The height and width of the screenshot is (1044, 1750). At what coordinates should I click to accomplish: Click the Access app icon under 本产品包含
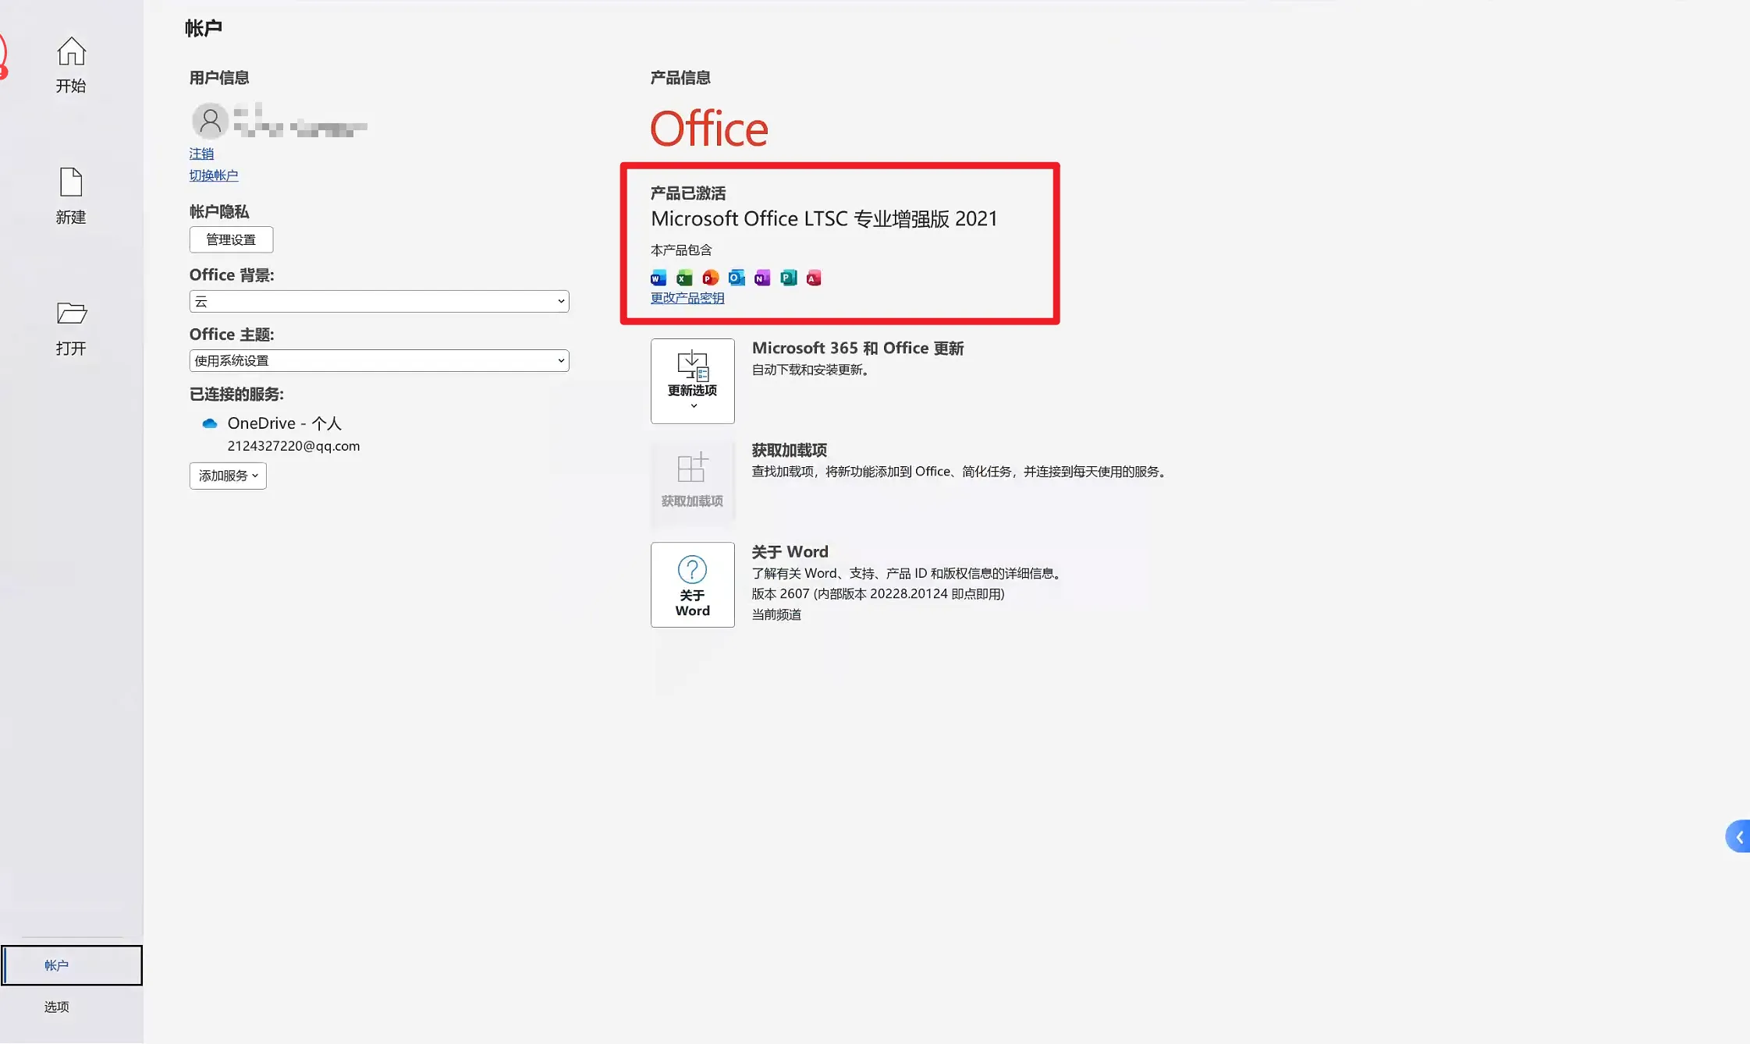click(814, 278)
